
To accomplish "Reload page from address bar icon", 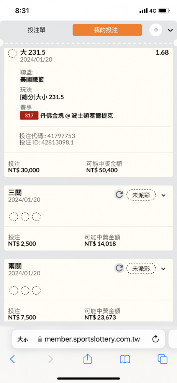I will click(156, 339).
